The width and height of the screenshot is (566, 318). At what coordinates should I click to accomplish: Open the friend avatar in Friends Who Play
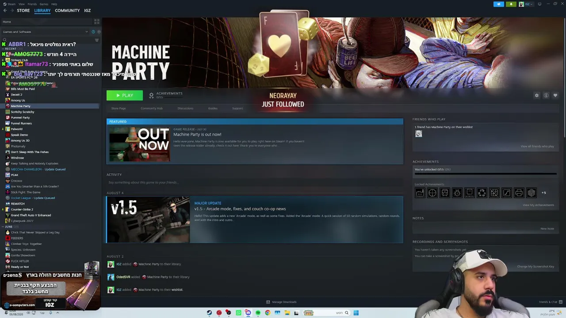coord(418,134)
